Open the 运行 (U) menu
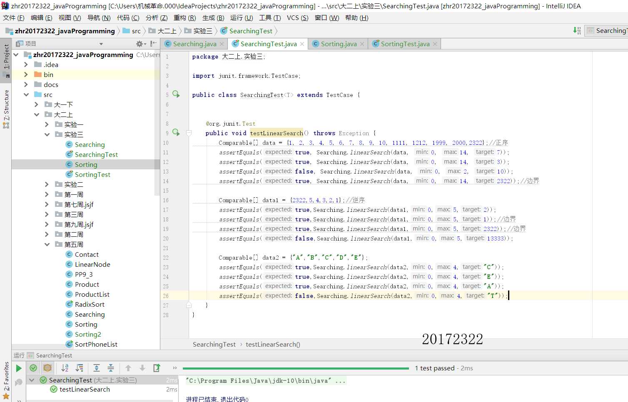The height and width of the screenshot is (402, 628). coord(242,18)
